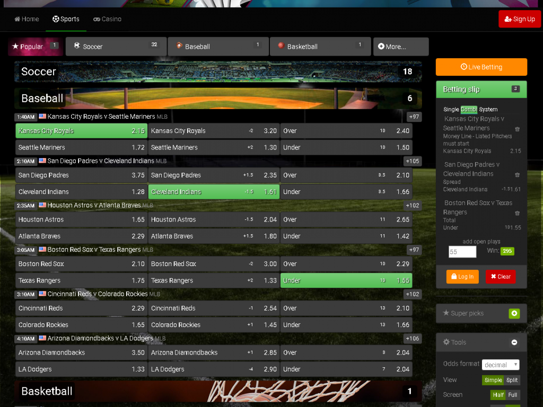Deselect Cleveland Indians spread -1.5 at 1.61
Viewport: 543px width, 407px height.
pyautogui.click(x=214, y=192)
